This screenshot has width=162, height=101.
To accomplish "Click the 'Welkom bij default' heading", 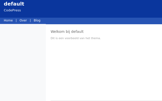I will tap(67, 32).
